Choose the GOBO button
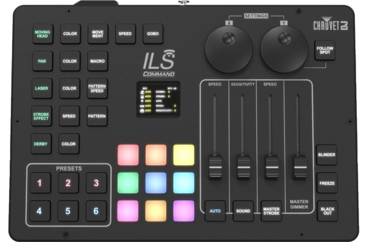This screenshot has width=367, height=242. point(153,34)
